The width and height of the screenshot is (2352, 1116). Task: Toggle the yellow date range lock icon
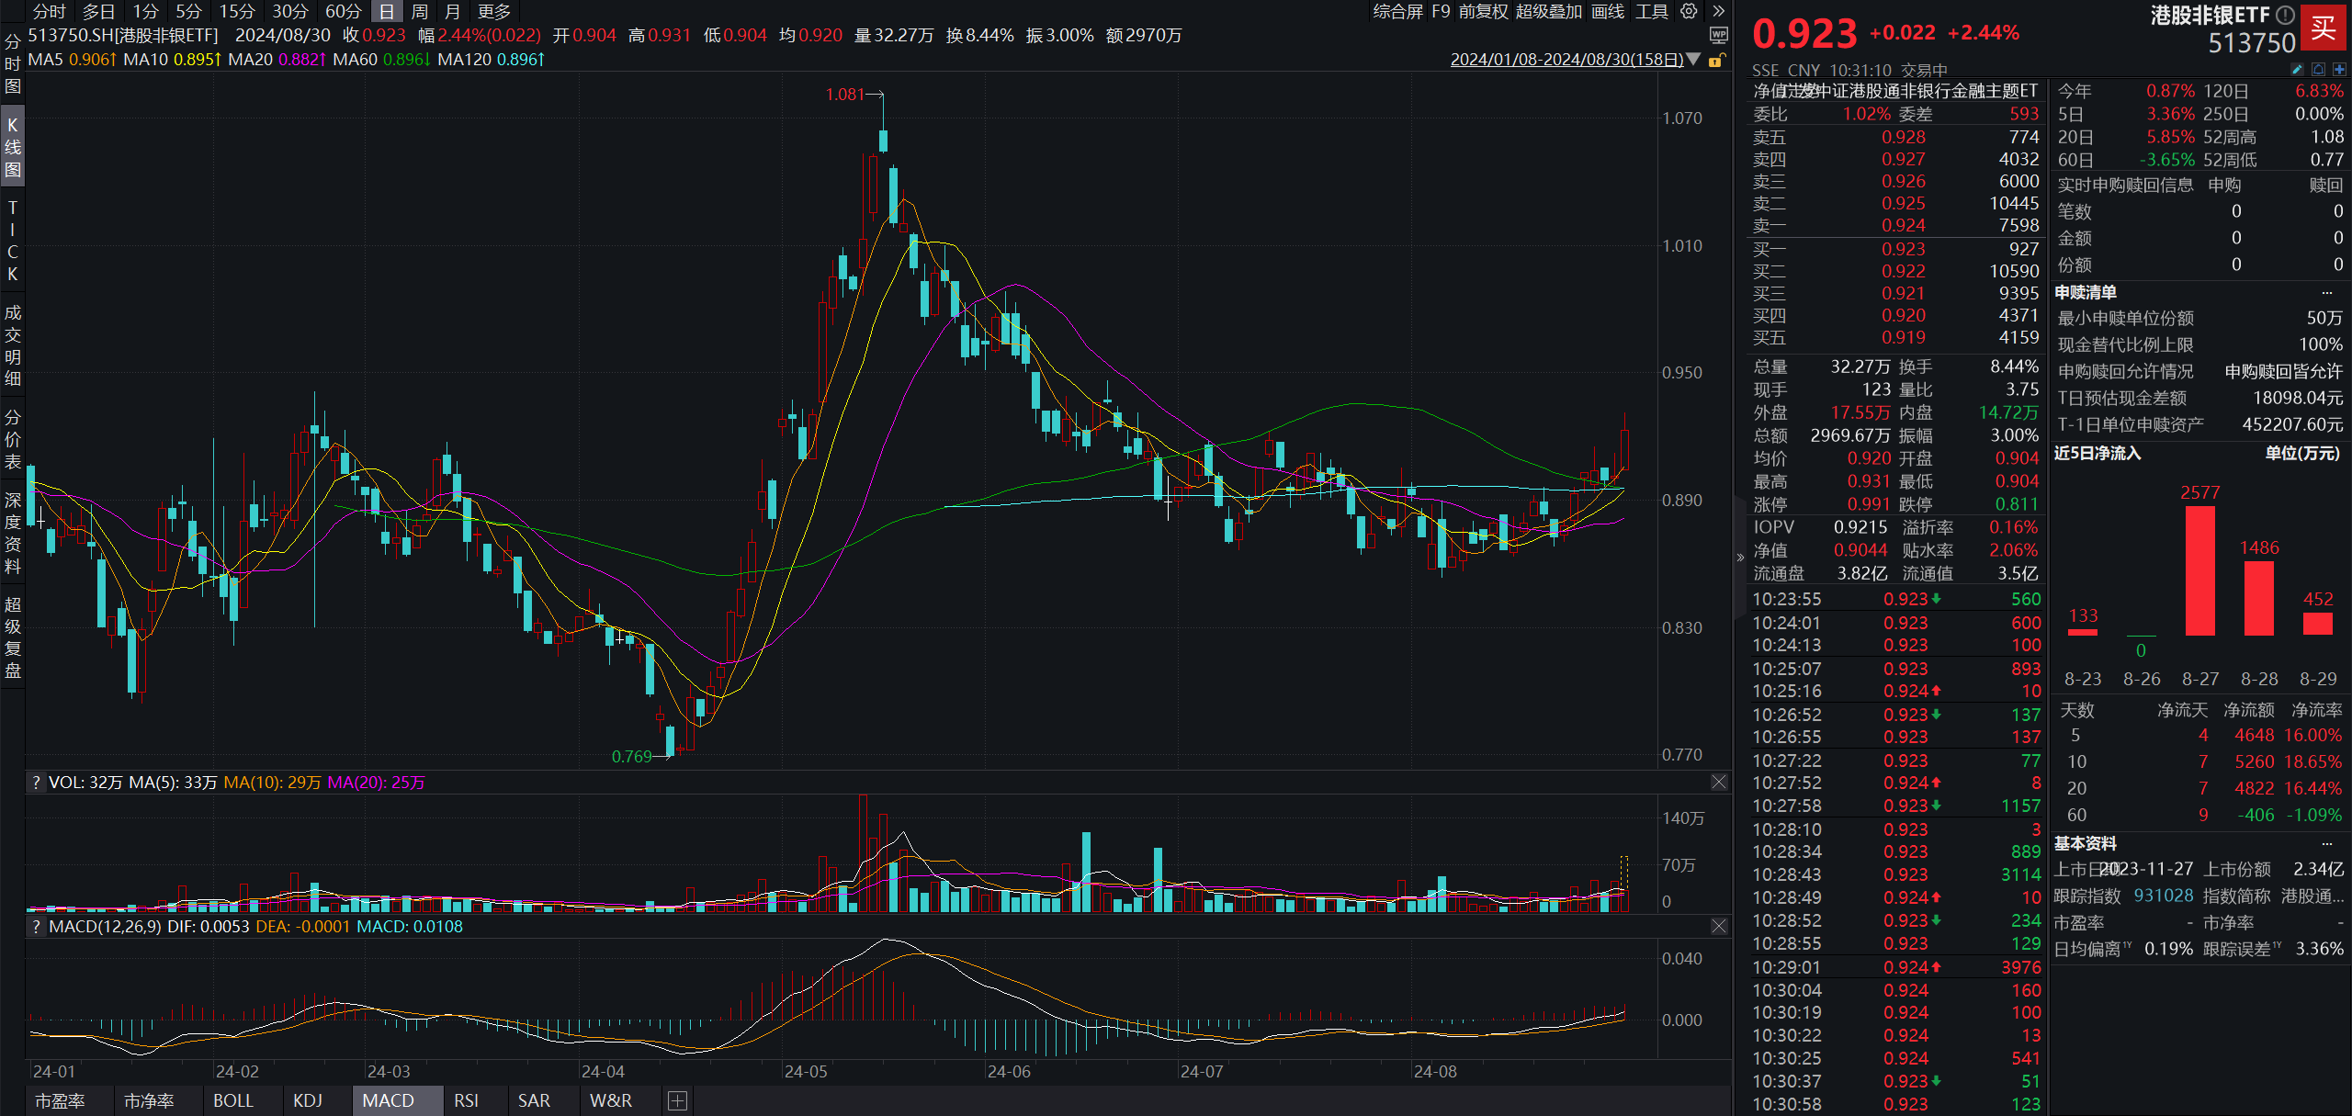[x=1715, y=60]
